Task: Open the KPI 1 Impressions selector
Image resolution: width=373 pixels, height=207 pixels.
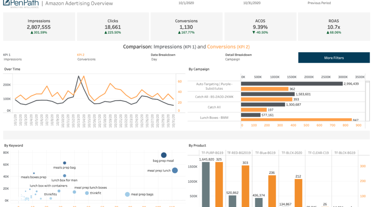Action: [12, 59]
